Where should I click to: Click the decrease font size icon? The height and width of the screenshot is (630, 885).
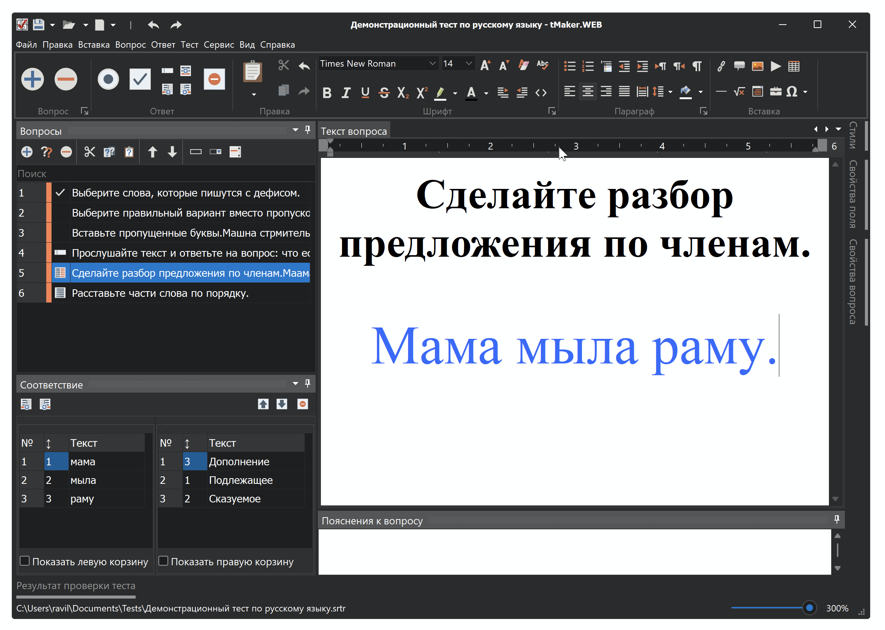point(504,65)
